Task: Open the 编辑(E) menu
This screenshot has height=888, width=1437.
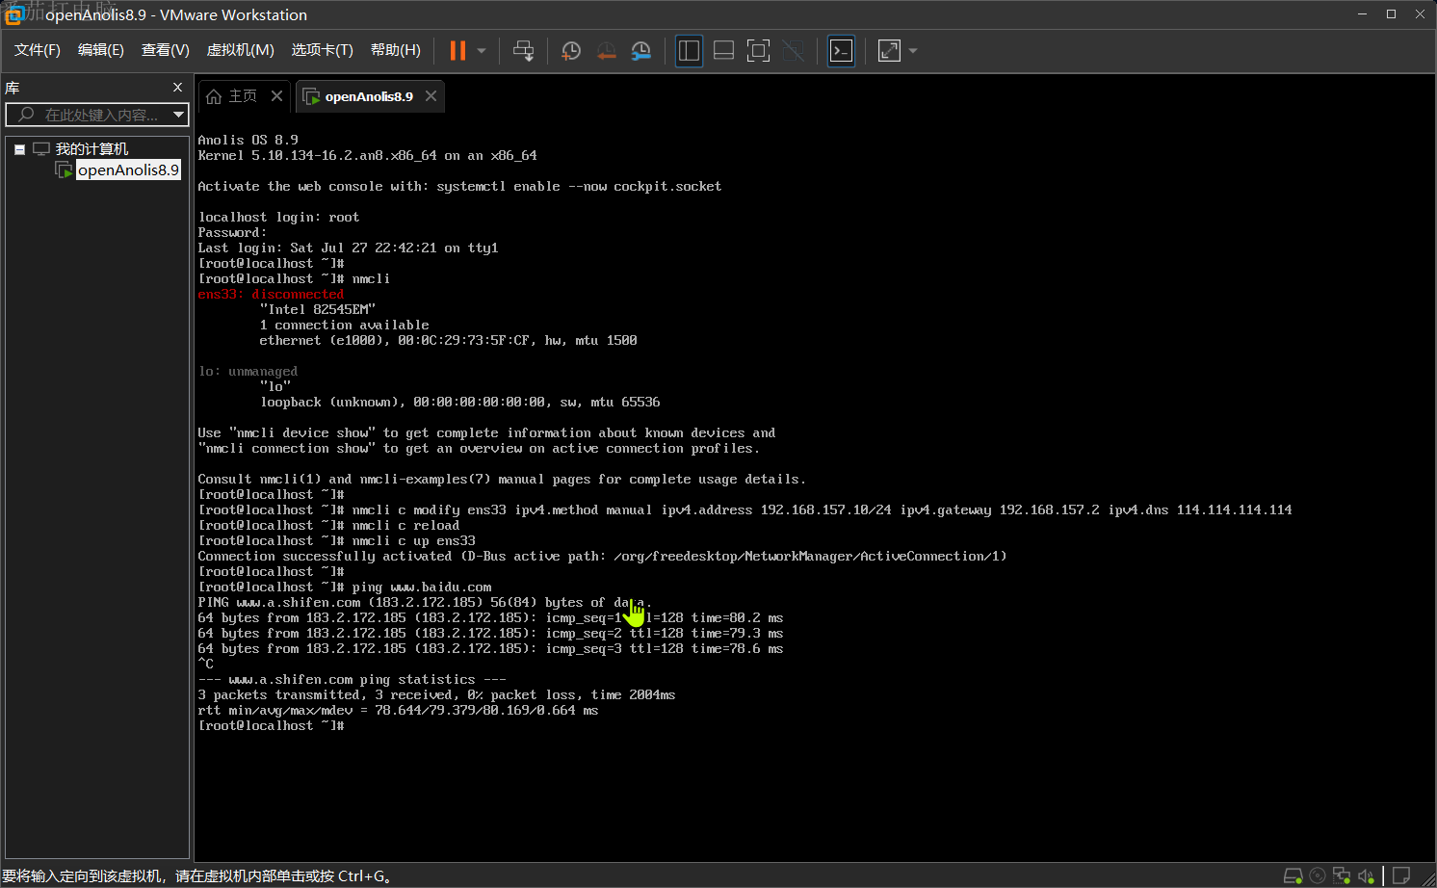Action: click(101, 50)
